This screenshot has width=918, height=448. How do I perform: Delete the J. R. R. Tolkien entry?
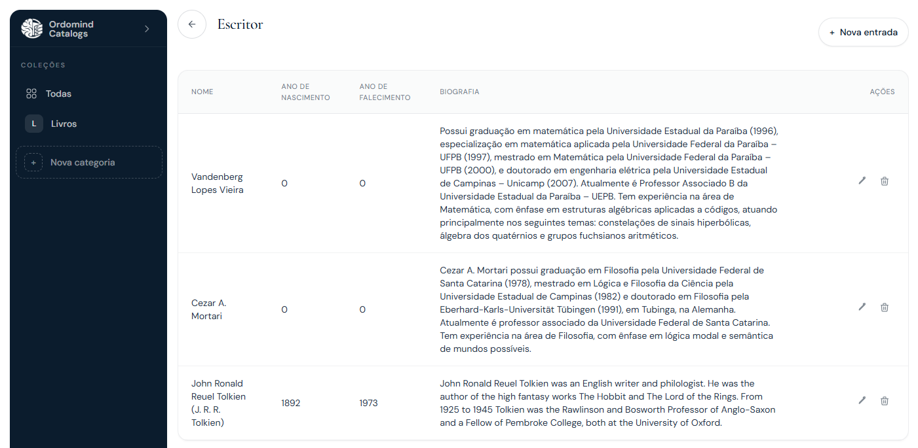(885, 401)
